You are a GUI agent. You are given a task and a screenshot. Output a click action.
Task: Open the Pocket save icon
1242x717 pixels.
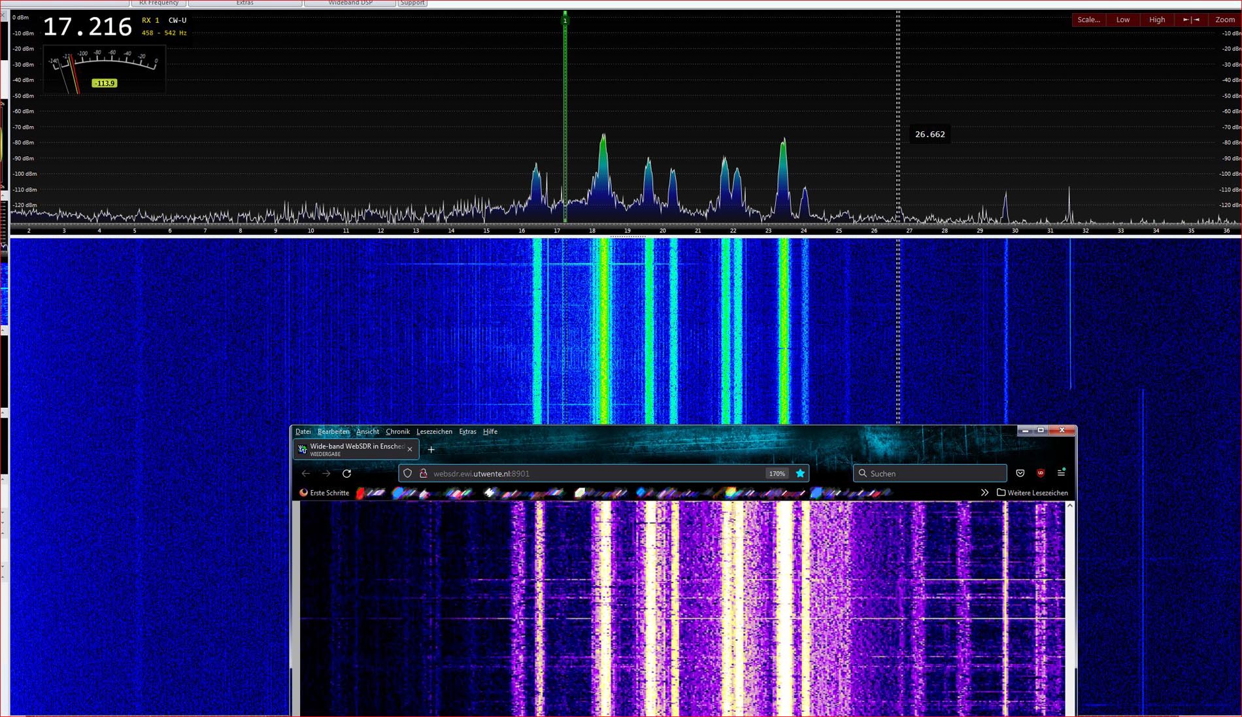tap(1020, 473)
